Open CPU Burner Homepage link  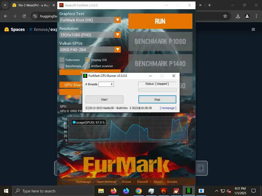[168, 108]
